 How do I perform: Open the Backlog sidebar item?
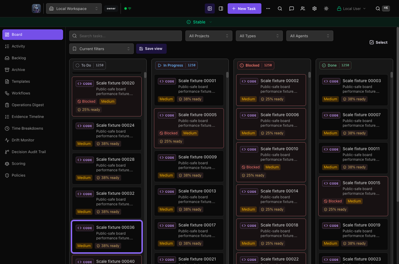(33, 58)
